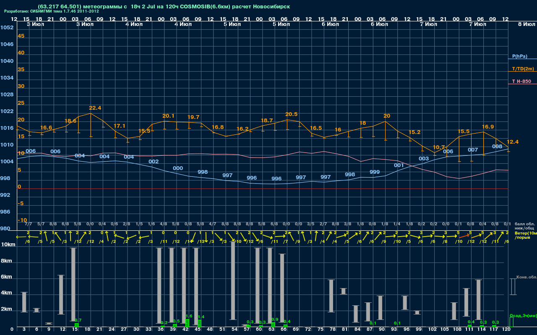
Task: Click the 10.7 temperature minimum label
Action: [x=438, y=147]
